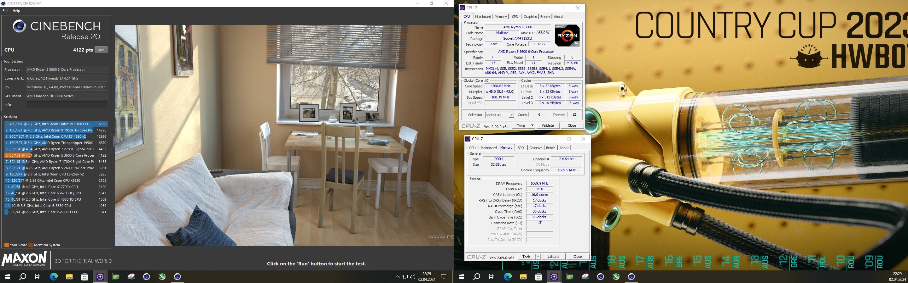Screen dimensions: 908x283
Task: Click Tools button in Processor CPU-Z window
Action: point(521,125)
